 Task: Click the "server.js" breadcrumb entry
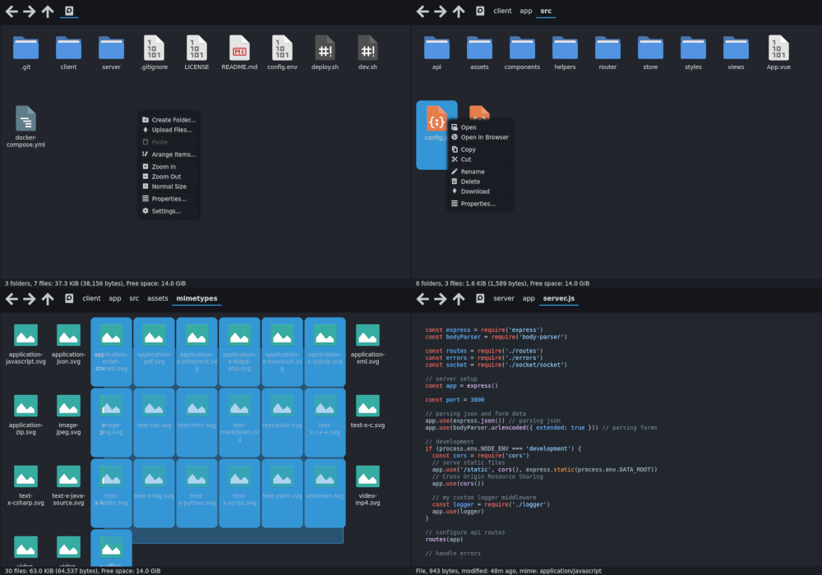[558, 298]
